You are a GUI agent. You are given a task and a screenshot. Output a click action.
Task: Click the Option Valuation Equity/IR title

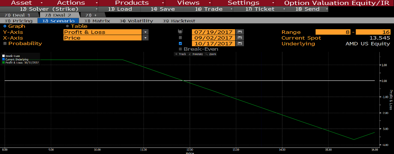(337, 3)
